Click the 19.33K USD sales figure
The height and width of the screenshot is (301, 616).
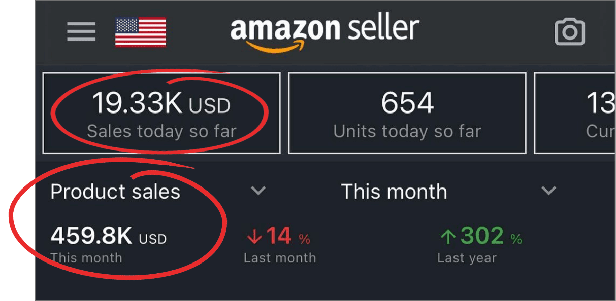161,104
